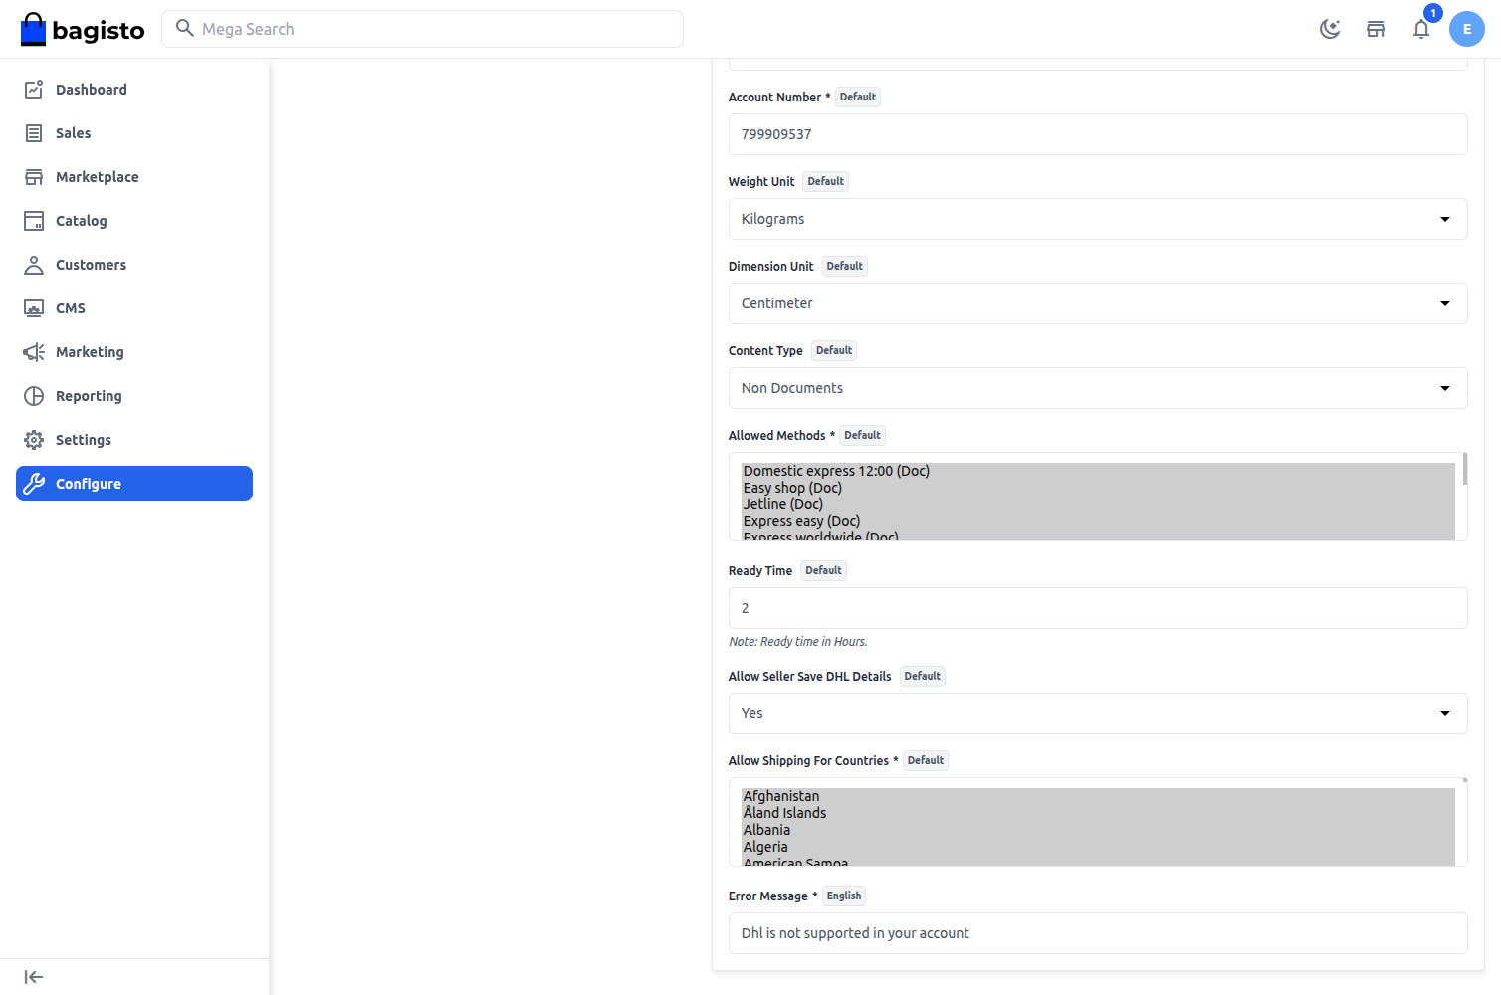This screenshot has height=995, width=1501.
Task: Click the storefront icon in the header
Action: click(1376, 29)
